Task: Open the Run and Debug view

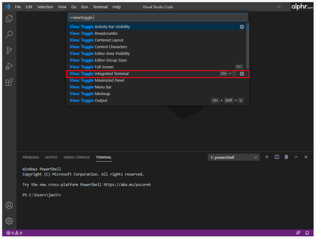Action: point(9,66)
